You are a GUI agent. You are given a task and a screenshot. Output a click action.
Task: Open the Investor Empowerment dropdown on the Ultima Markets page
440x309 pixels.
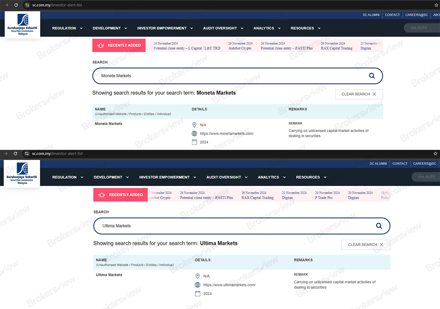pyautogui.click(x=167, y=177)
